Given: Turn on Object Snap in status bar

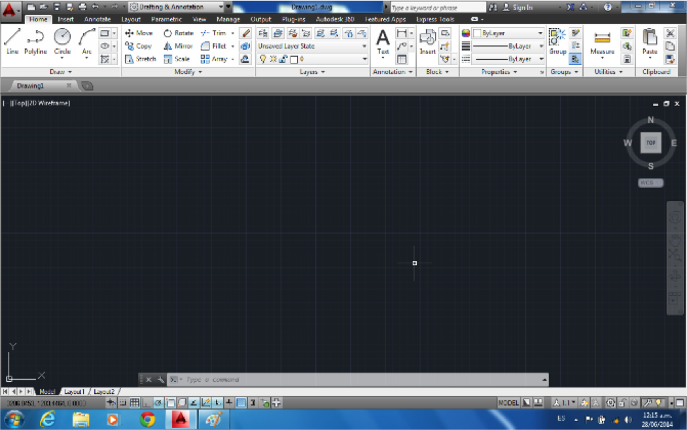Looking at the screenshot, I should (169, 402).
